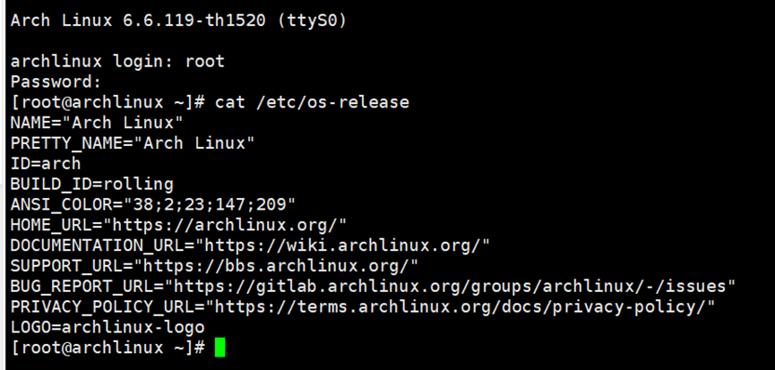Click the "archlinux login: root" line
Screen dimensions: 775x370
pyautogui.click(x=117, y=61)
